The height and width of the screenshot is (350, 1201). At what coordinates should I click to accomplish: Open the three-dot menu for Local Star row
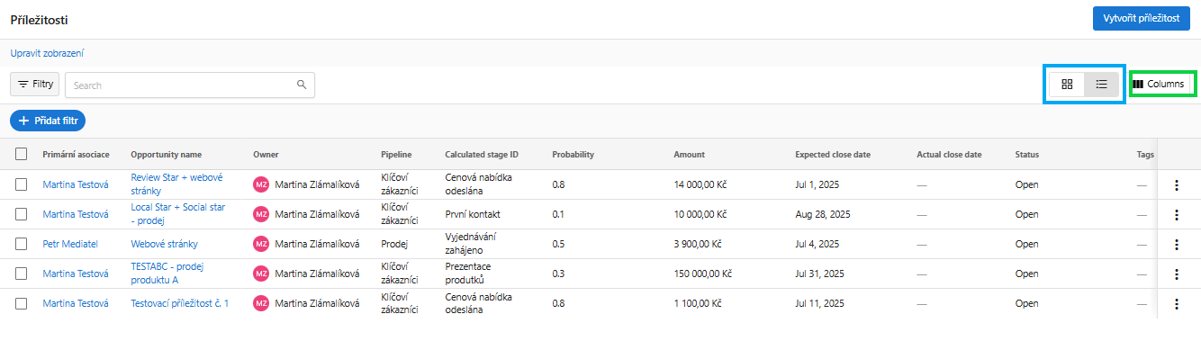click(1176, 214)
